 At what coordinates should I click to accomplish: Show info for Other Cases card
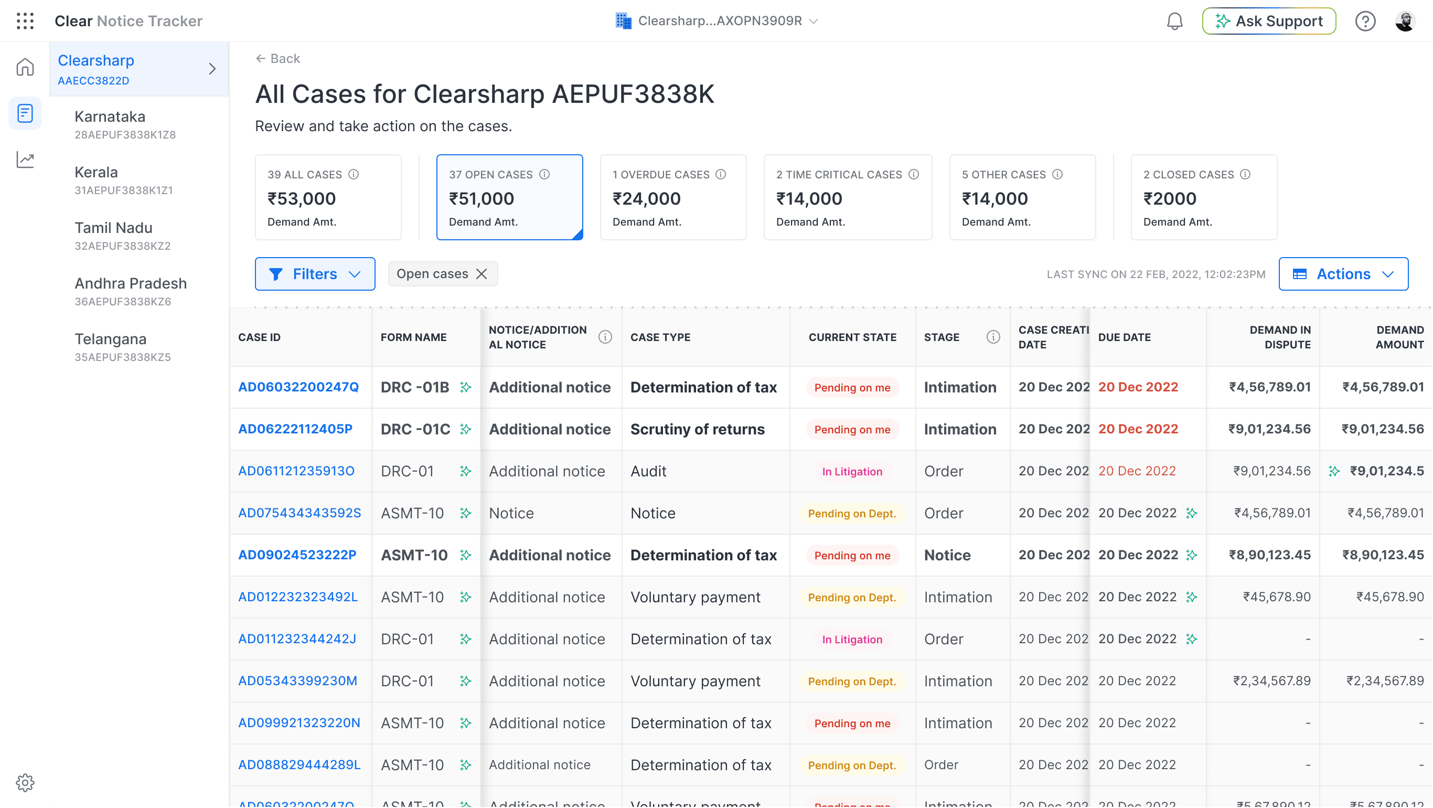pos(1057,175)
